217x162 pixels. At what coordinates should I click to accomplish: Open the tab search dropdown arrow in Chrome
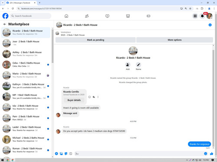click(x=3, y=3)
